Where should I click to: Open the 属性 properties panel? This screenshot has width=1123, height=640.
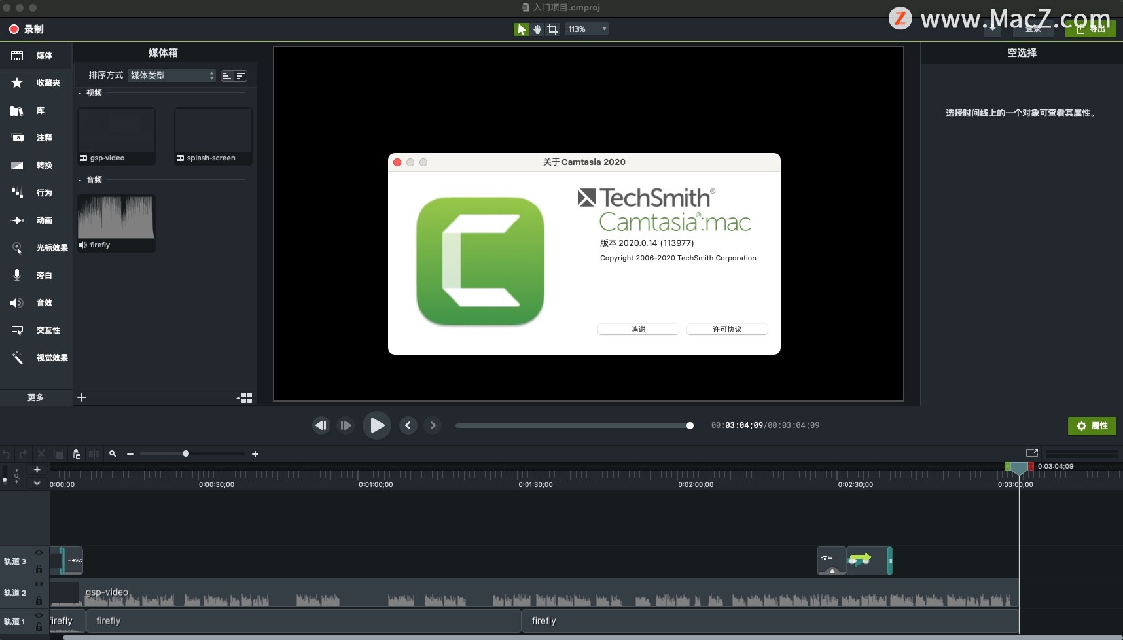pyautogui.click(x=1092, y=426)
